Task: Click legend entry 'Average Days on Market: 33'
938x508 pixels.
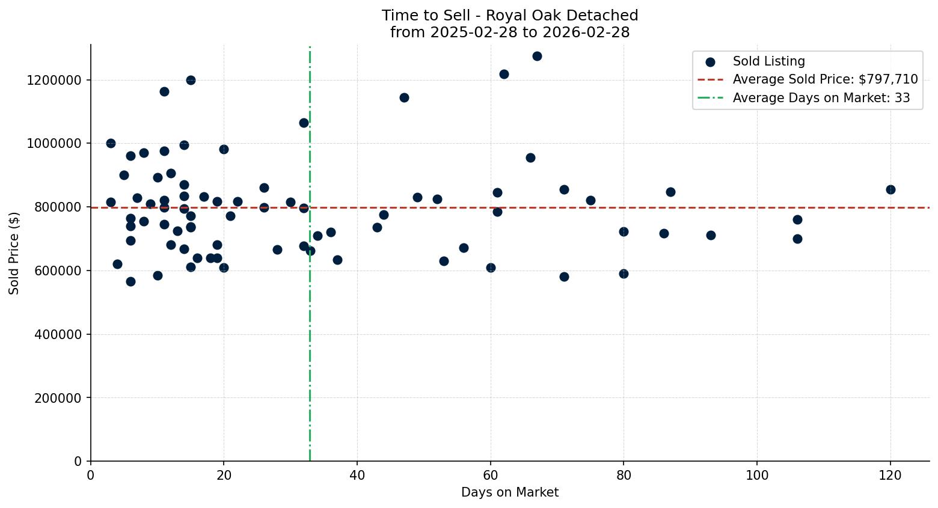Action: pyautogui.click(x=821, y=97)
